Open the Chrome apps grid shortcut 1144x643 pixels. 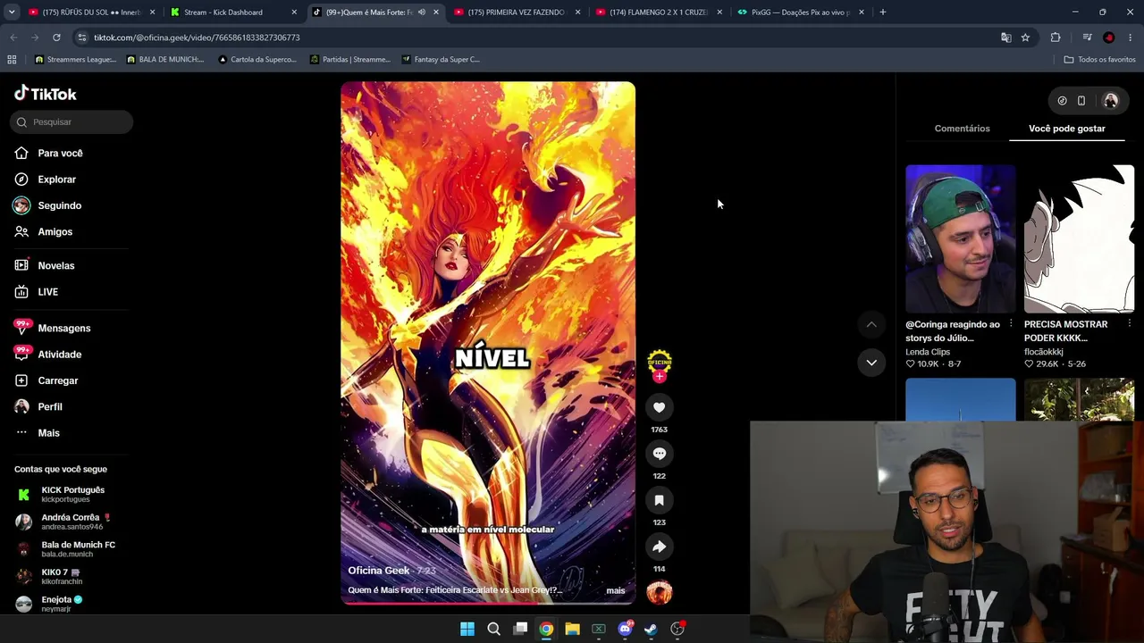click(x=12, y=60)
